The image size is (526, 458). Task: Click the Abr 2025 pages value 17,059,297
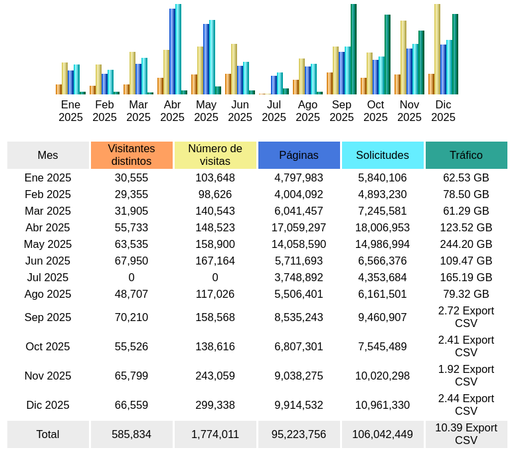299,227
